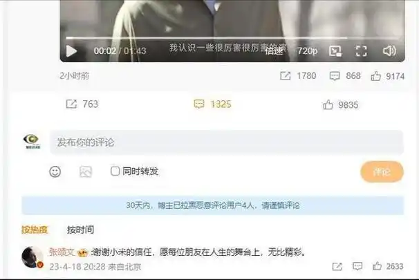Viewport: 419px width, 280px height.
Task: Focus the 发布你的评论 comment box
Action: (x=227, y=142)
